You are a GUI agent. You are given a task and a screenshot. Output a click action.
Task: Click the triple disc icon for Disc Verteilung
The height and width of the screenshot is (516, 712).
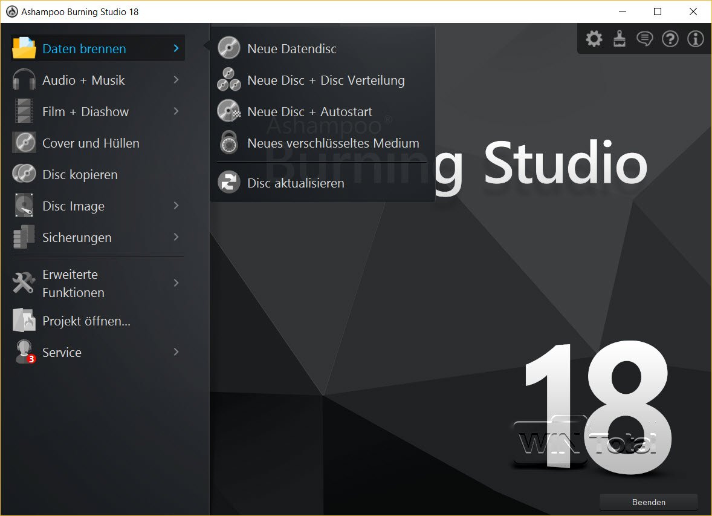click(x=229, y=80)
